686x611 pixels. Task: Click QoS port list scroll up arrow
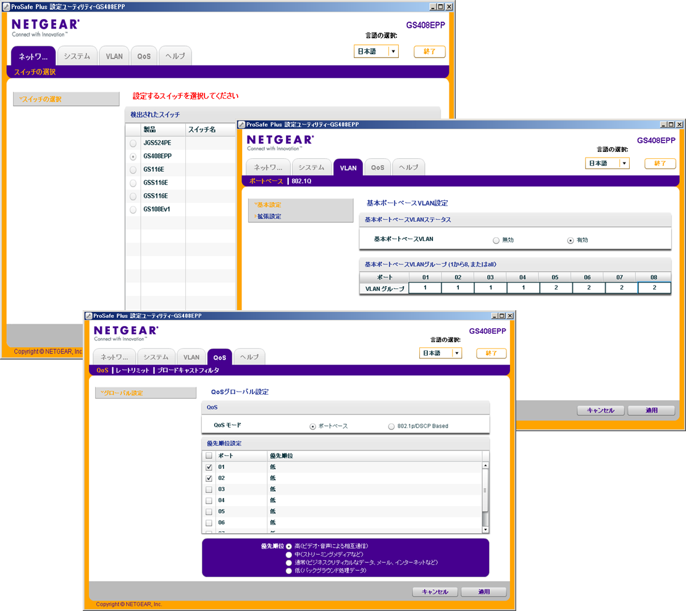tap(485, 465)
